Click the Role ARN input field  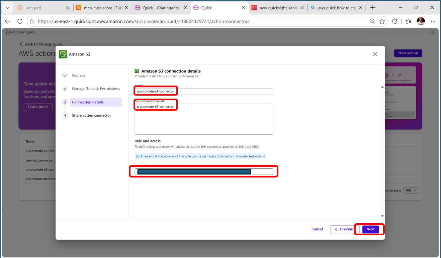click(204, 172)
